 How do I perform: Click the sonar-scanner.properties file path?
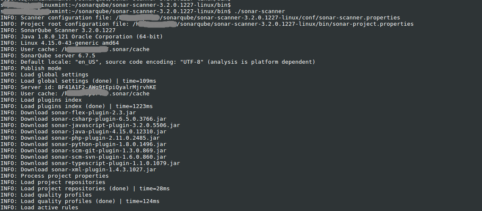(x=259, y=18)
